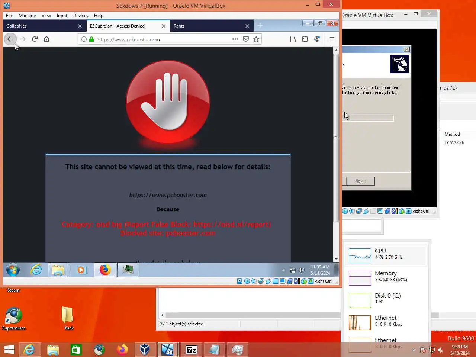Open Steam desktop shortcut
476x357 pixels.
coord(13,290)
